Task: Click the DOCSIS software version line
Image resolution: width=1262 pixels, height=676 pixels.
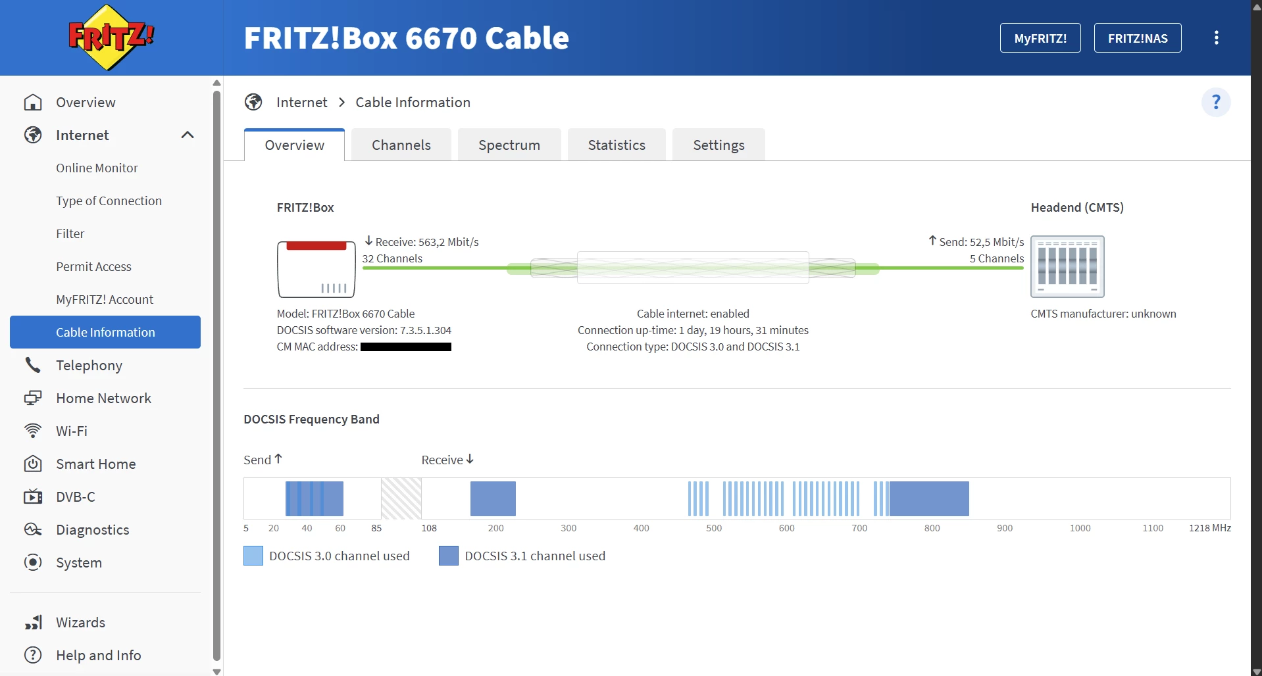Action: pyautogui.click(x=364, y=330)
